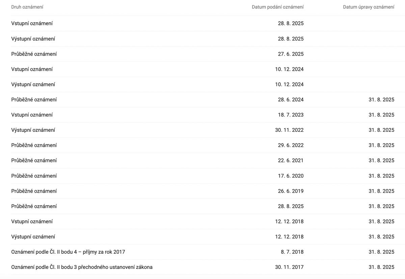This screenshot has width=405, height=279.
Task: Open Průběžné oznámení submitted 22. 6. 2021
Action: [34, 160]
